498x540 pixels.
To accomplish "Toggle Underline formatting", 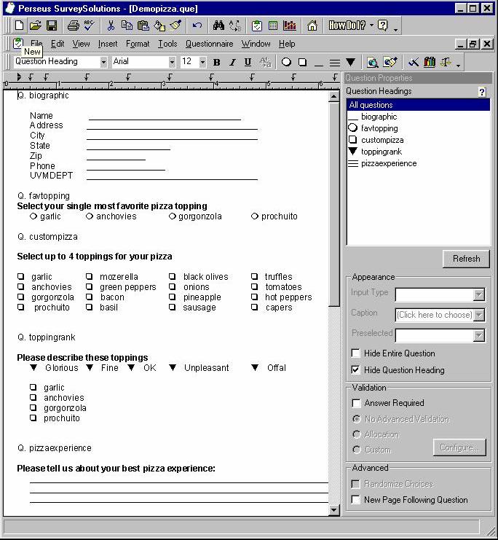I will [248, 63].
